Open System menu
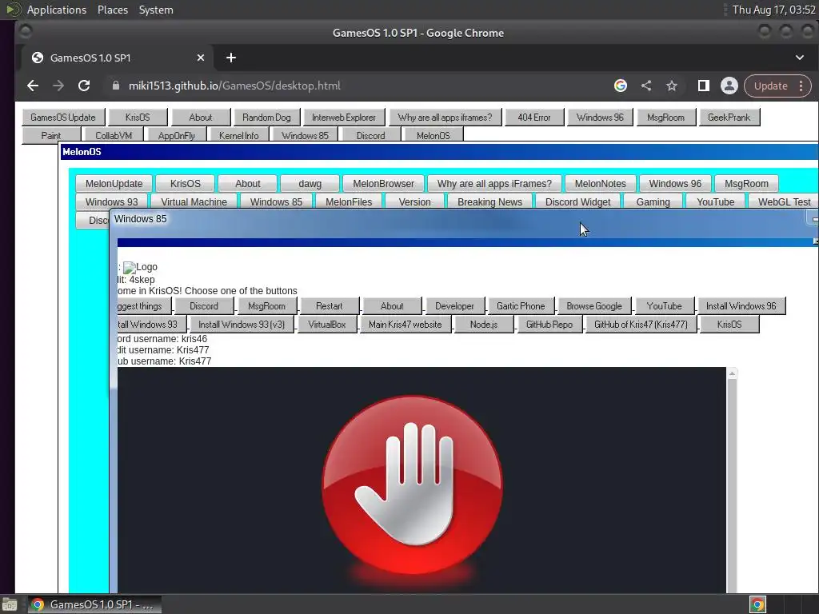Image resolution: width=819 pixels, height=614 pixels. 156,10
